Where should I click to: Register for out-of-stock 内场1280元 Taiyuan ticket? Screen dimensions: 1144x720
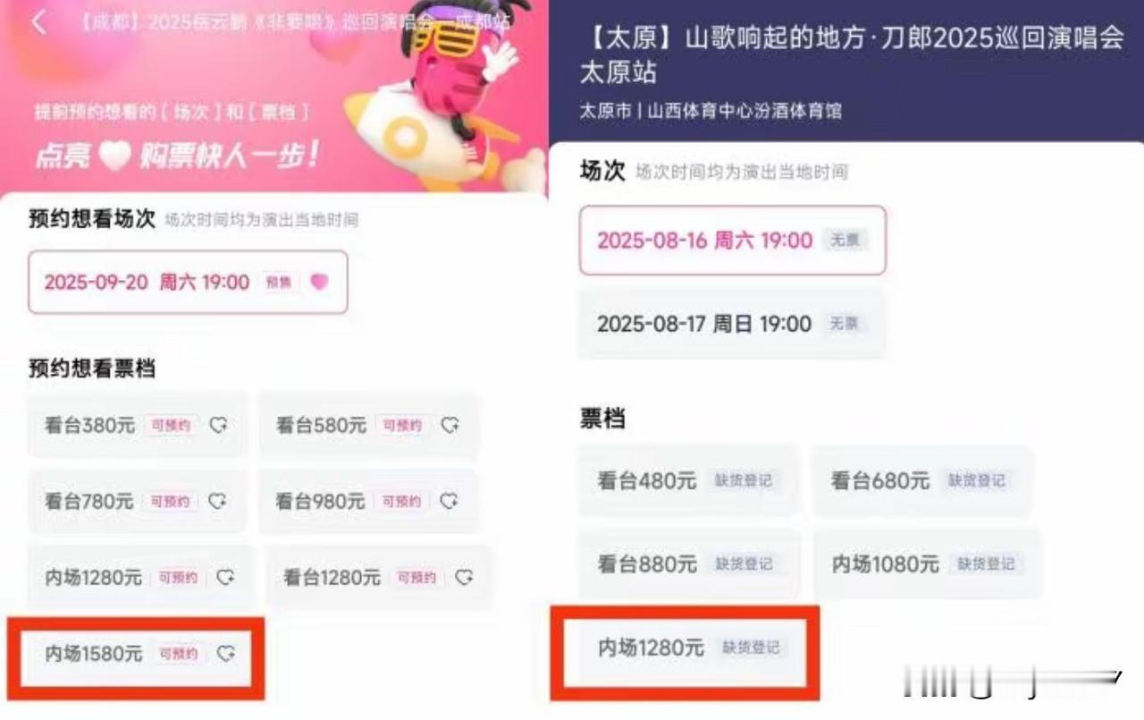pyautogui.click(x=687, y=648)
